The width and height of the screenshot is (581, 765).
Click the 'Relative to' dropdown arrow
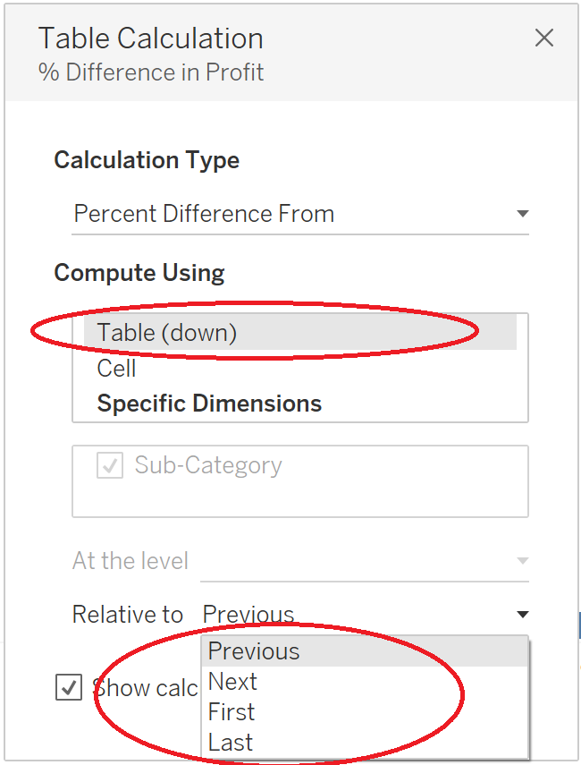523,615
